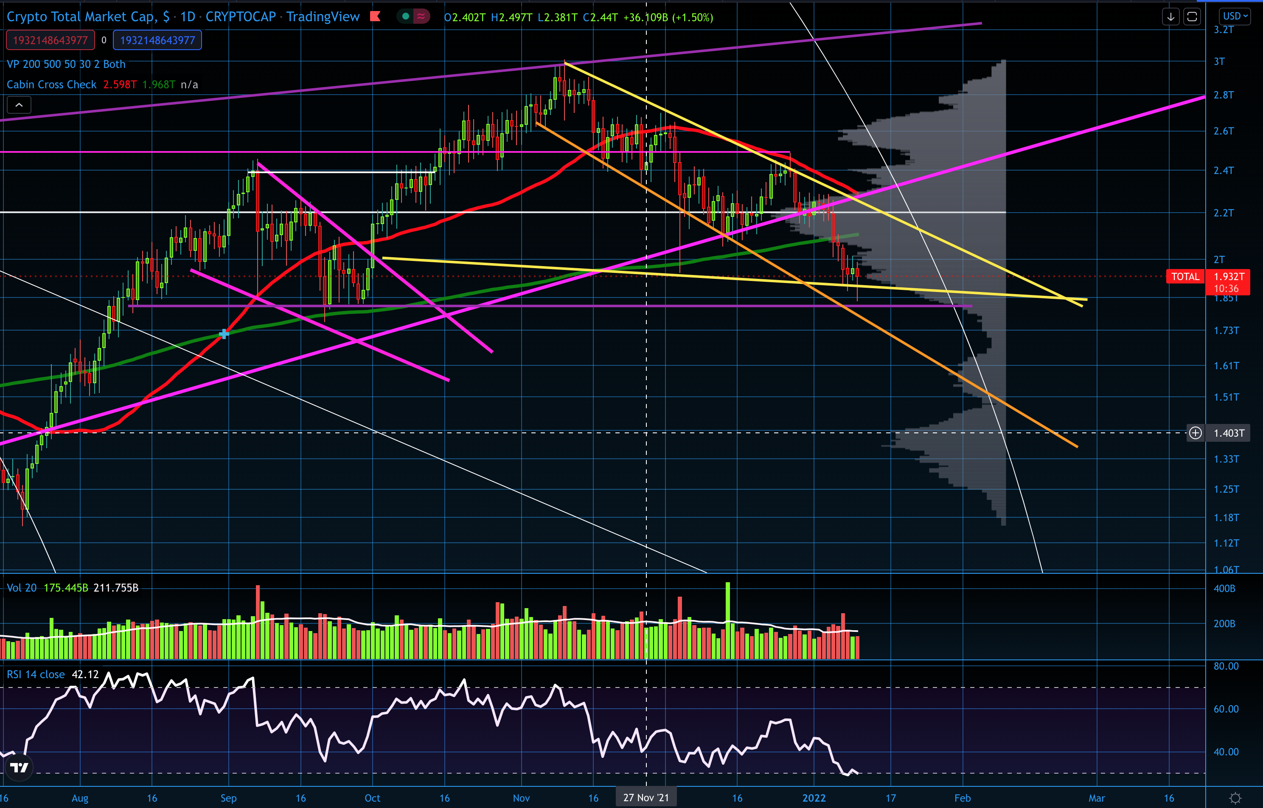
Task: Select the RSI 14 close indicator label
Action: [x=36, y=674]
